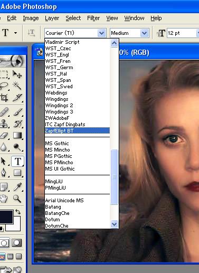Select the Pen tool
The image size is (199, 273).
click(4, 173)
